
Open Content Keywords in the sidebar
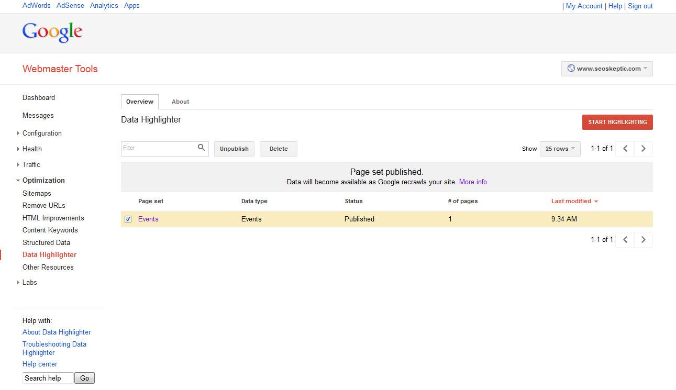click(50, 230)
